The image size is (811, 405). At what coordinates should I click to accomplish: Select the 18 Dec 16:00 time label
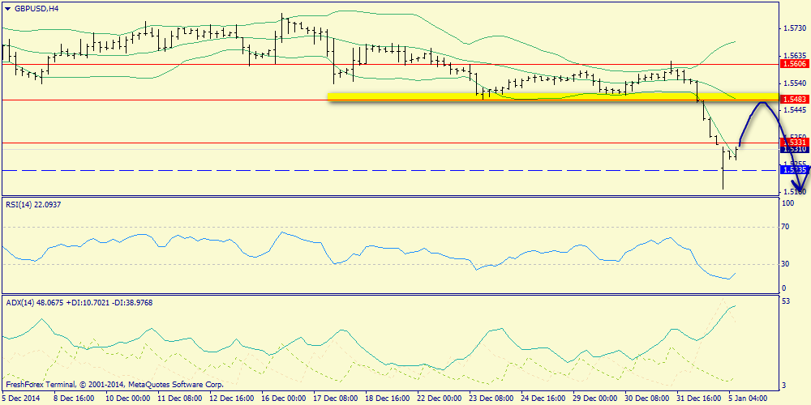coord(387,399)
